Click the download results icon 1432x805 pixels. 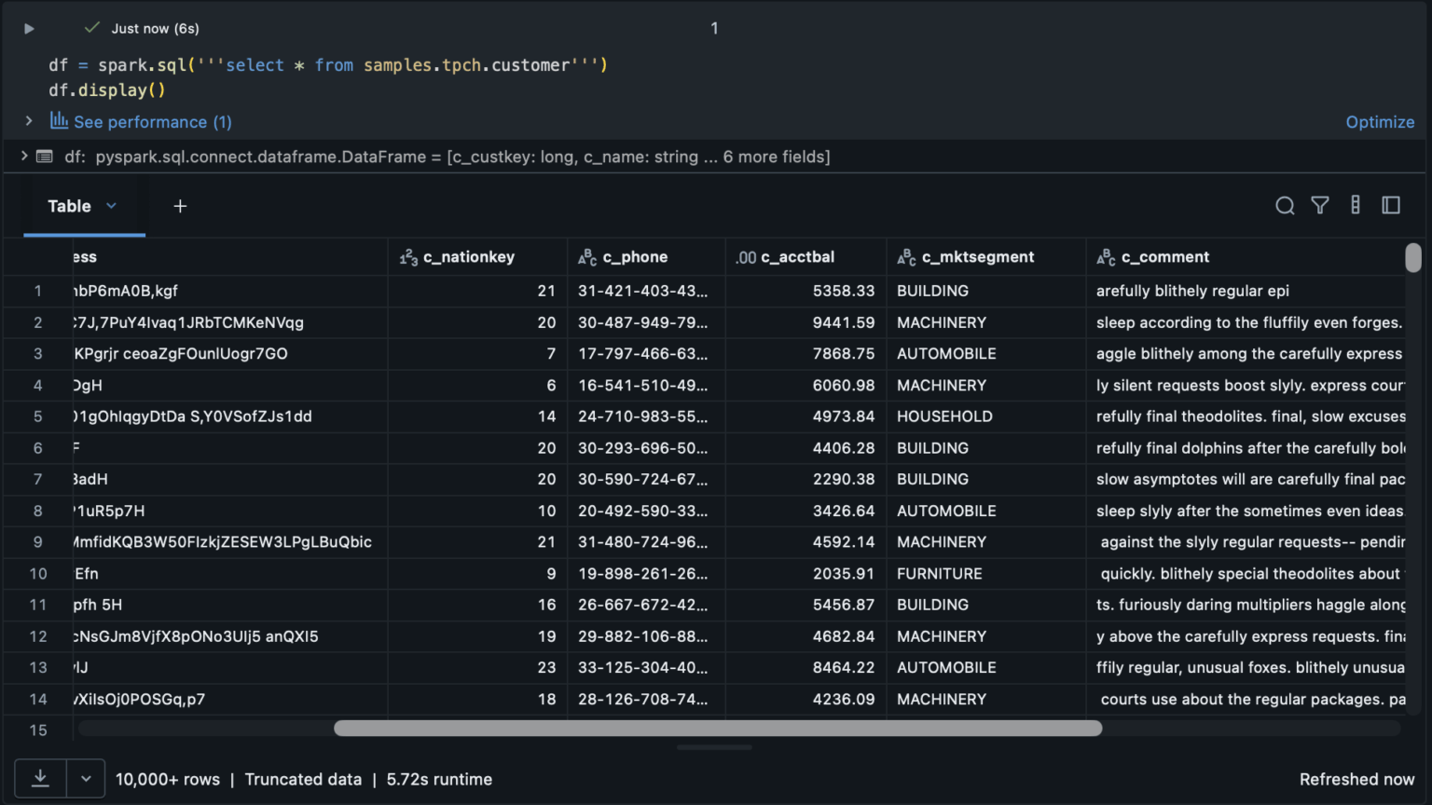[40, 779]
